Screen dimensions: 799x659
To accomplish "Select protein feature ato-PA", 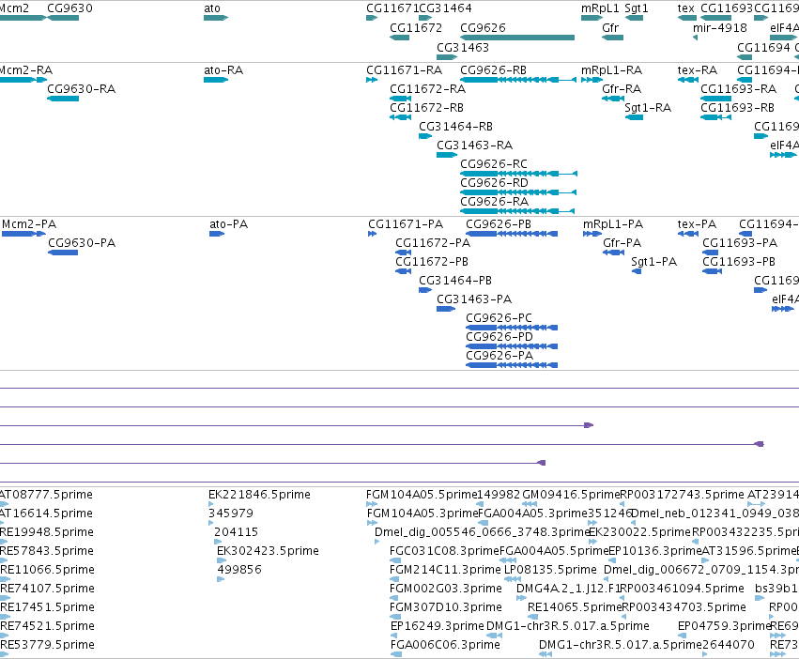I will [x=217, y=234].
